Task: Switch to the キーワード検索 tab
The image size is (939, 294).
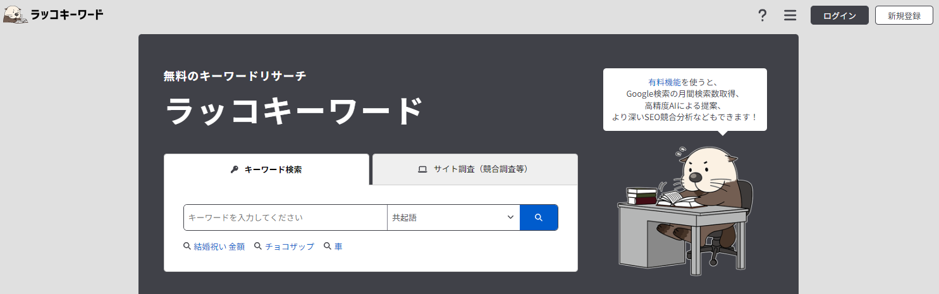Action: coord(266,169)
